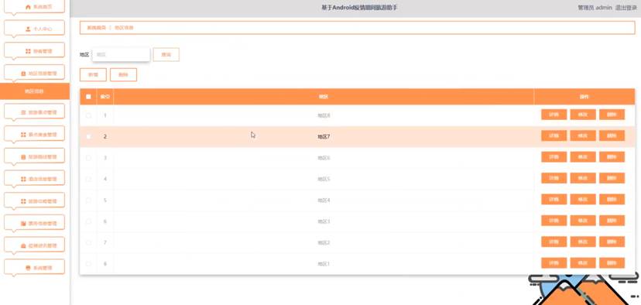The image size is (641, 305).
Task: Click the 操作 column header
Action: click(x=584, y=97)
